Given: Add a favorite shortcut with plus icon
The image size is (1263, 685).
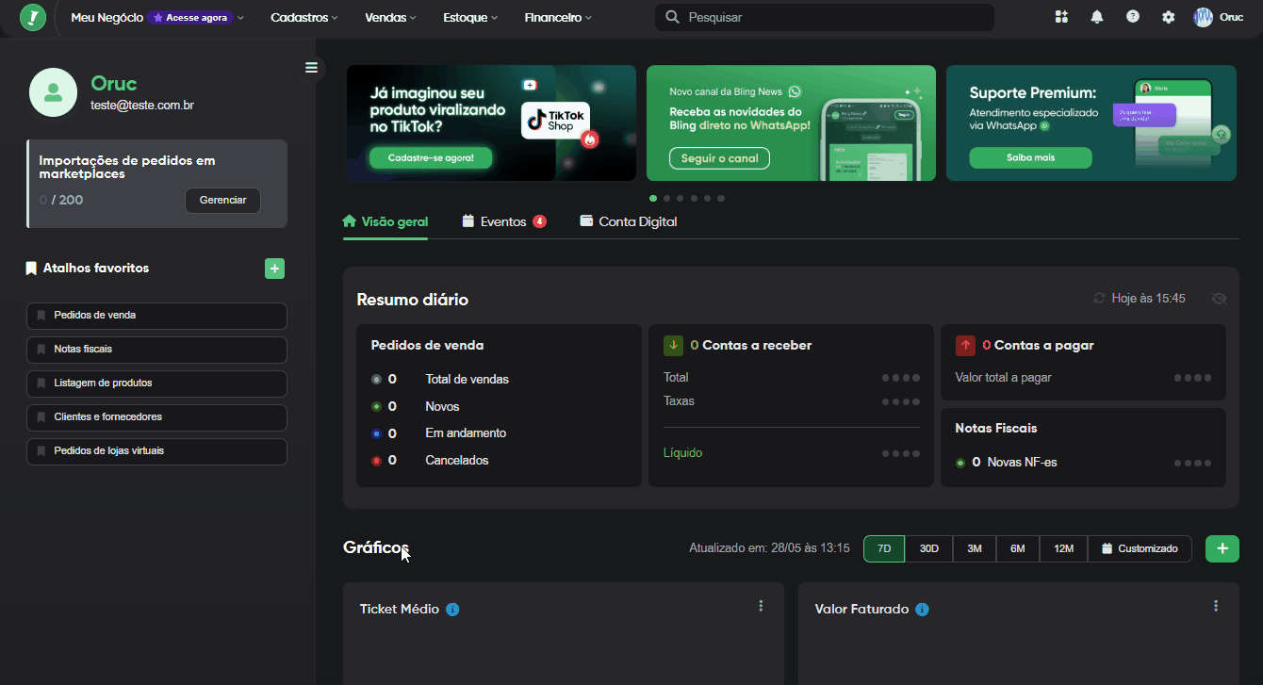Looking at the screenshot, I should [274, 269].
